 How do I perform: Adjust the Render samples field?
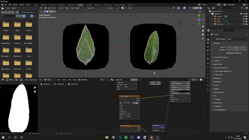pyautogui.click(x=237, y=47)
